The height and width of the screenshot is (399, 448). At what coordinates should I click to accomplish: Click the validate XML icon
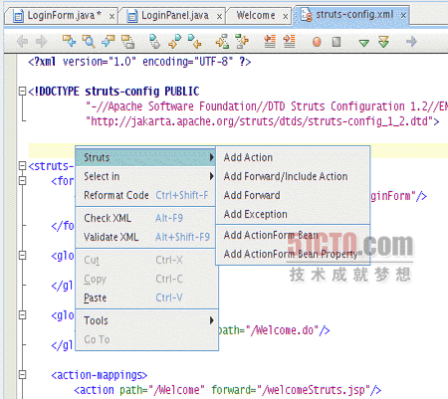point(242,42)
